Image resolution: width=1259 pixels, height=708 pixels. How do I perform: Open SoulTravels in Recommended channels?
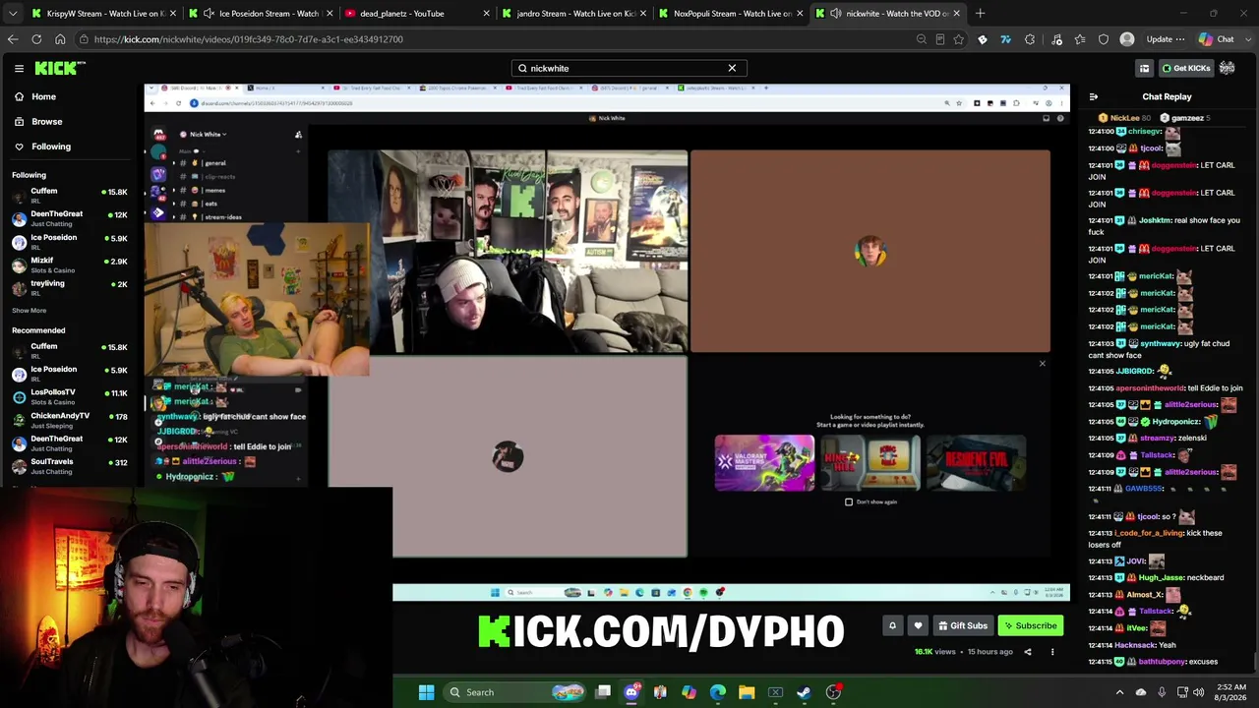point(69,466)
